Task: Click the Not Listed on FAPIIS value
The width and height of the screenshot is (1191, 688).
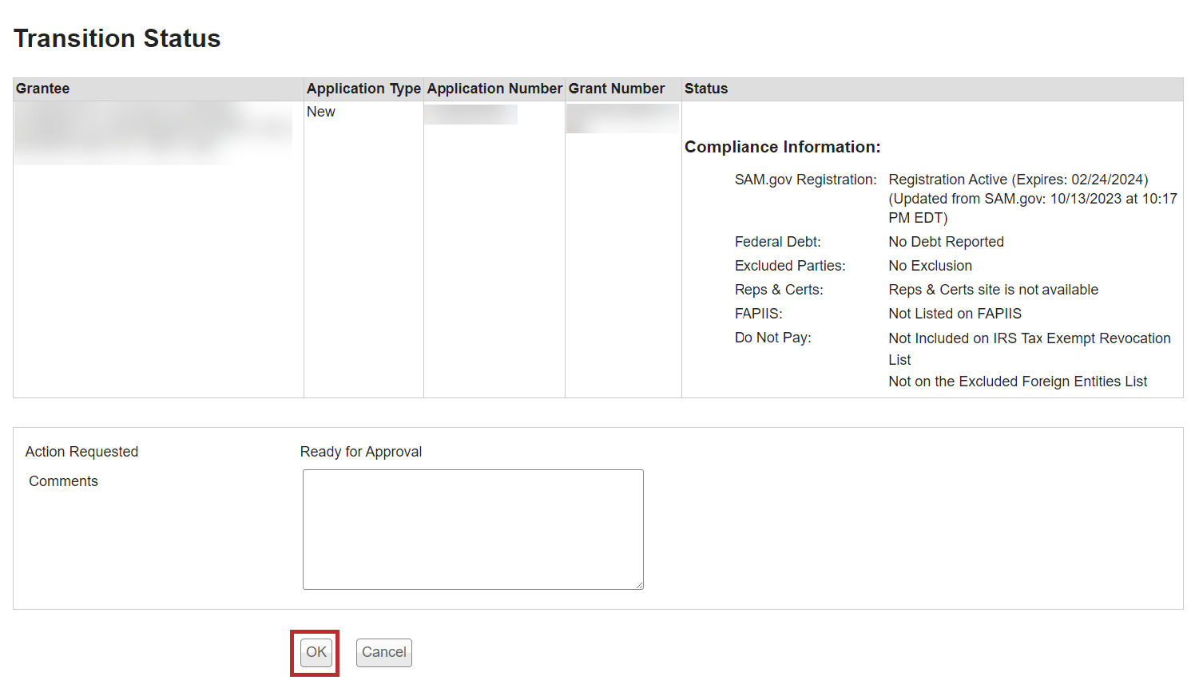Action: [955, 314]
